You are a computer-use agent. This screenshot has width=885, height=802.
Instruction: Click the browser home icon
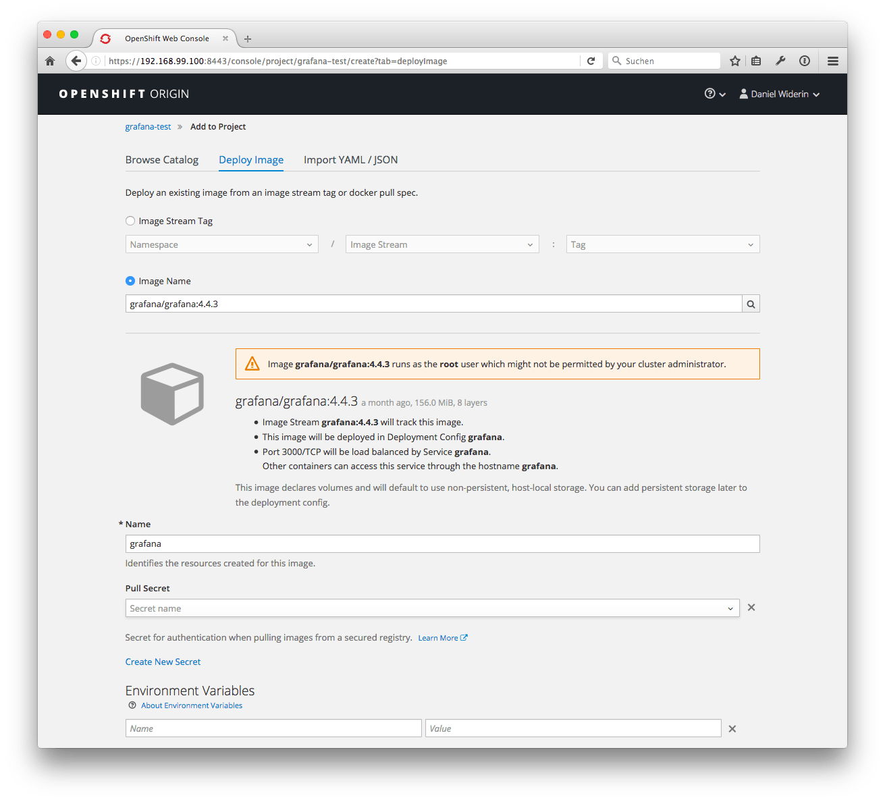[x=50, y=61]
